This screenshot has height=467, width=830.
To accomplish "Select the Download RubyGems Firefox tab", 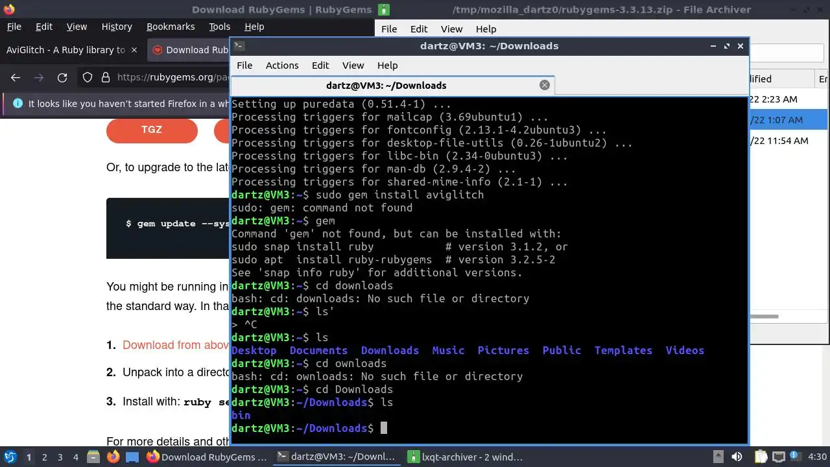I will pyautogui.click(x=189, y=50).
